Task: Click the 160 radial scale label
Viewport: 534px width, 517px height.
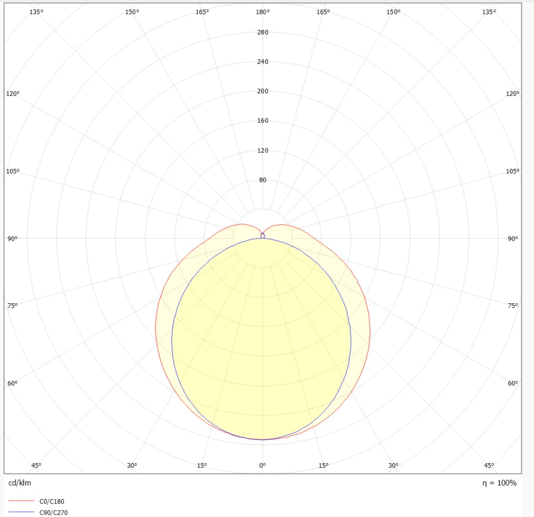Action: pyautogui.click(x=263, y=121)
